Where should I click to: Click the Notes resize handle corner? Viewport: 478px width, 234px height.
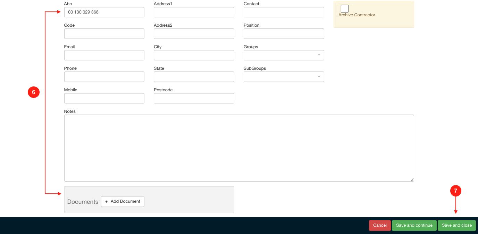coord(412,179)
